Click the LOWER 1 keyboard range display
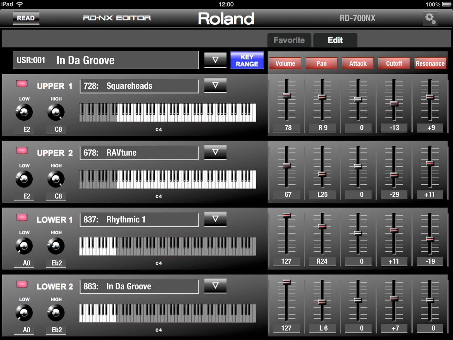 point(168,246)
